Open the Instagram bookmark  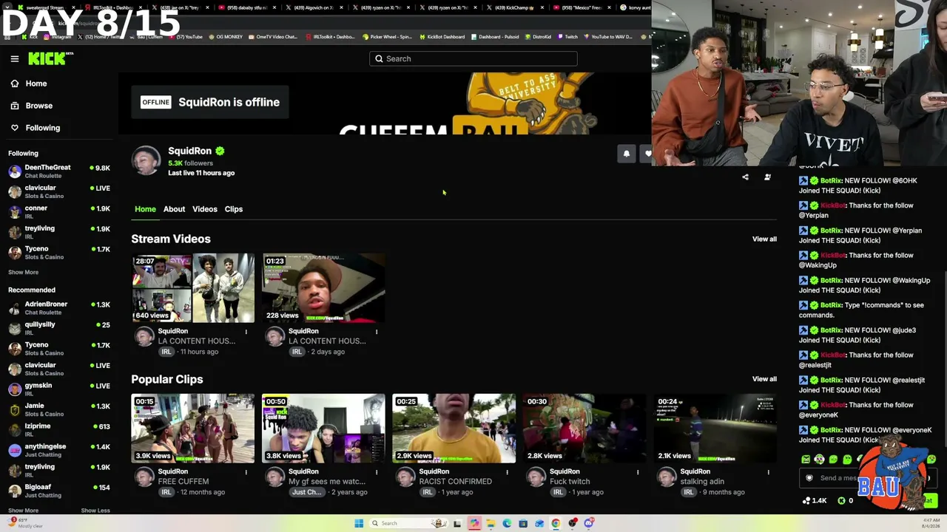pos(58,36)
